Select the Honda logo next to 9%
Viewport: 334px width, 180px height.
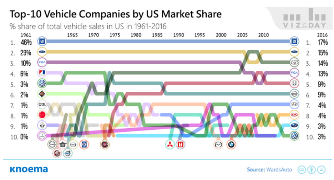click(x=294, y=83)
